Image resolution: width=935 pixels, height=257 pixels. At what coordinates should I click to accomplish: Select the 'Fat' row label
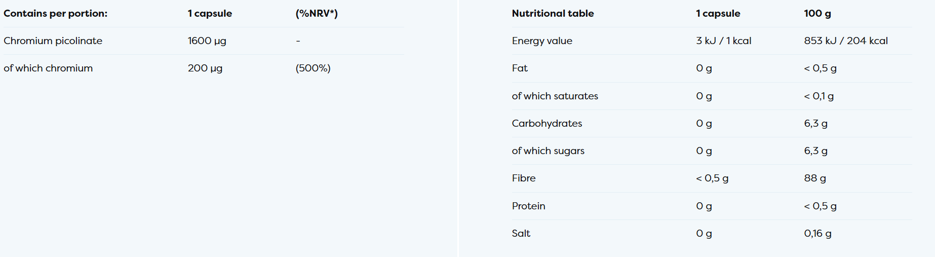(520, 68)
